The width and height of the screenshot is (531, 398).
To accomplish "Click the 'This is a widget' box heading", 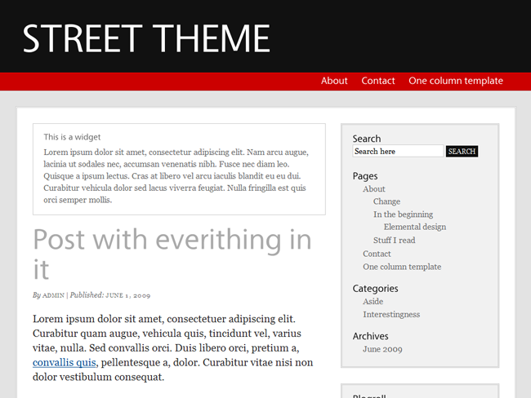I will 72,137.
